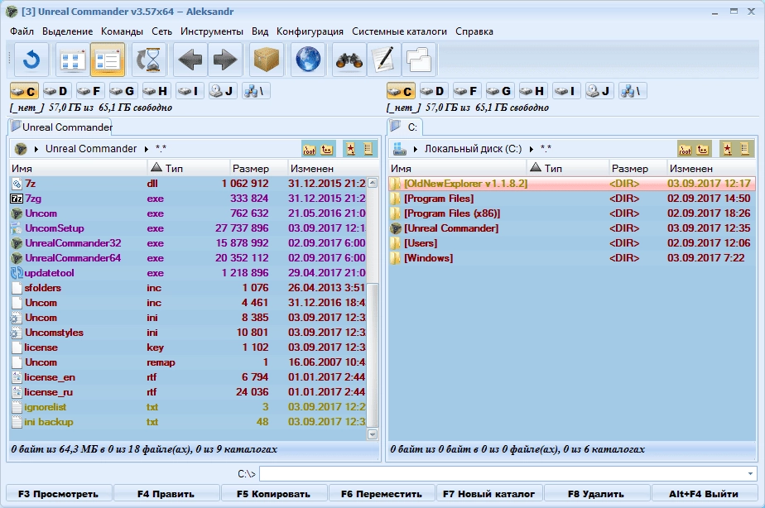The width and height of the screenshot is (765, 508).
Task: Open directory history list in right panel
Action: coord(745,149)
